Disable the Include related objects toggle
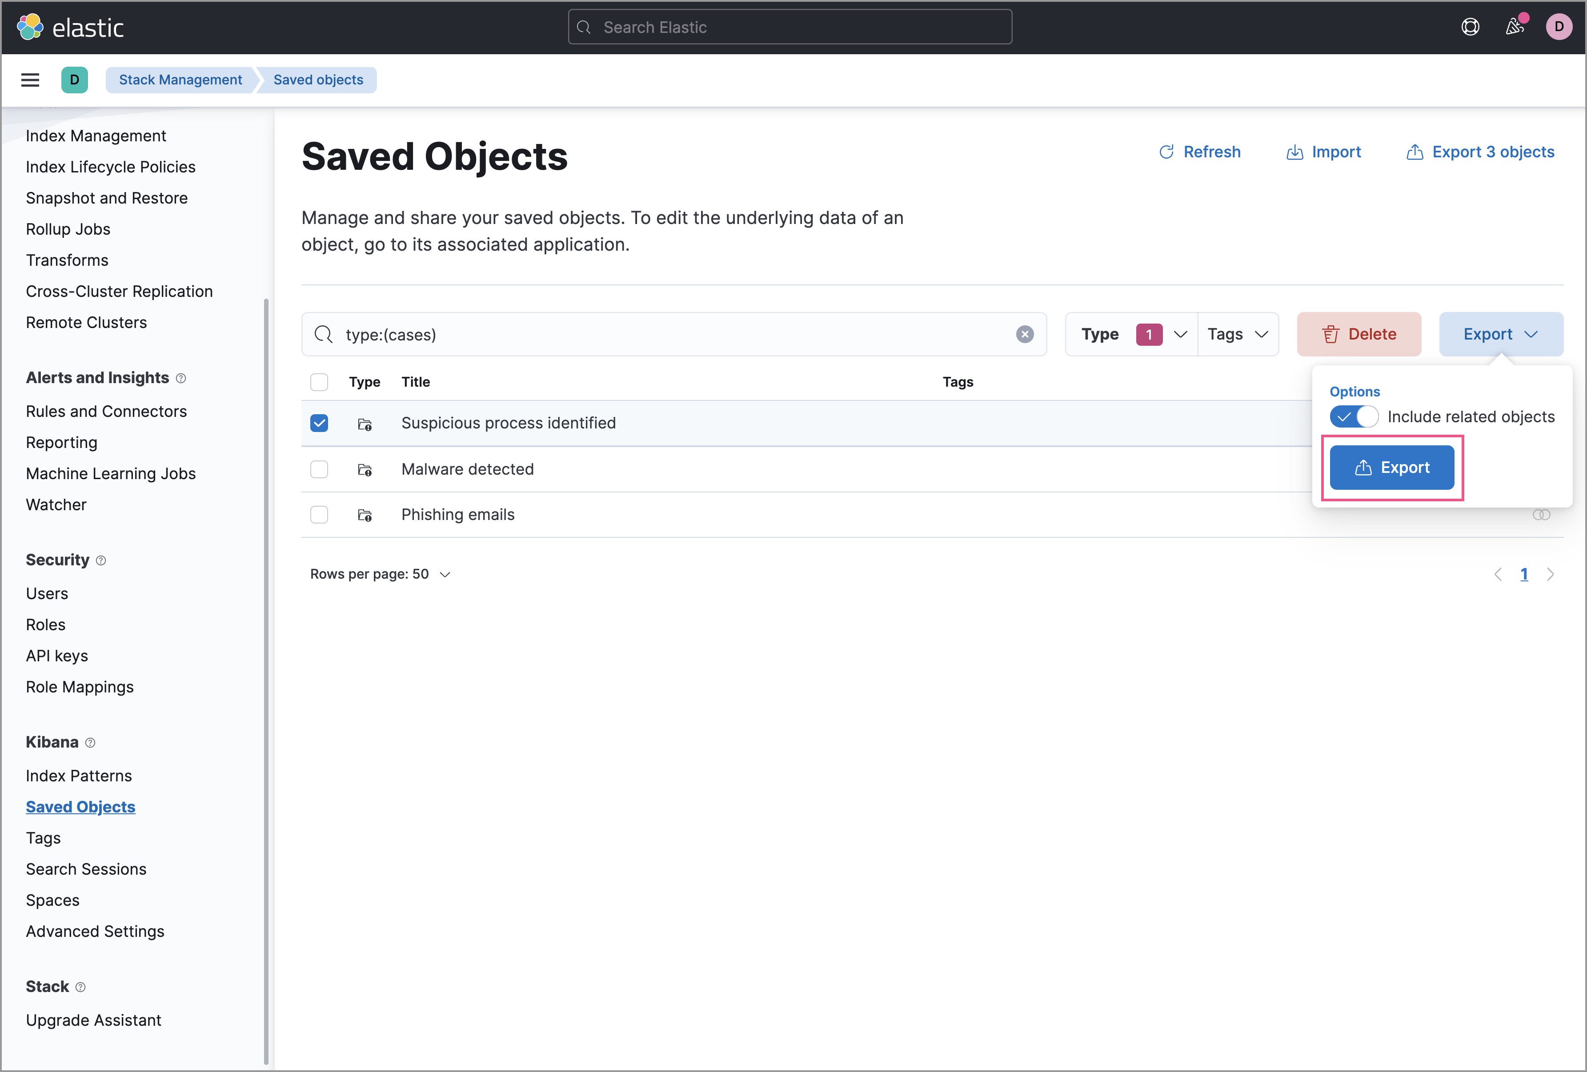 coord(1354,416)
